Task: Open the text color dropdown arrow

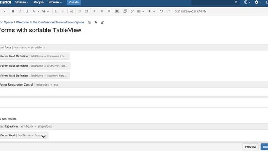Action: coord(39,11)
